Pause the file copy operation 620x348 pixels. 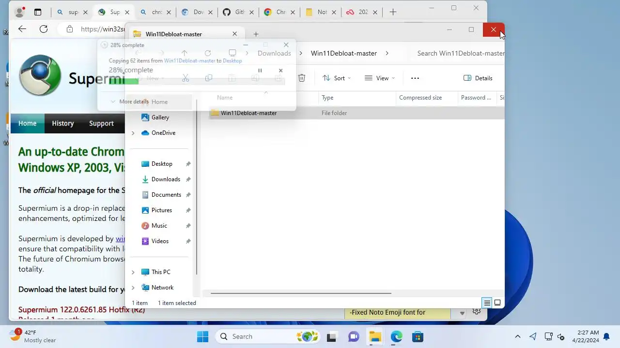click(260, 71)
